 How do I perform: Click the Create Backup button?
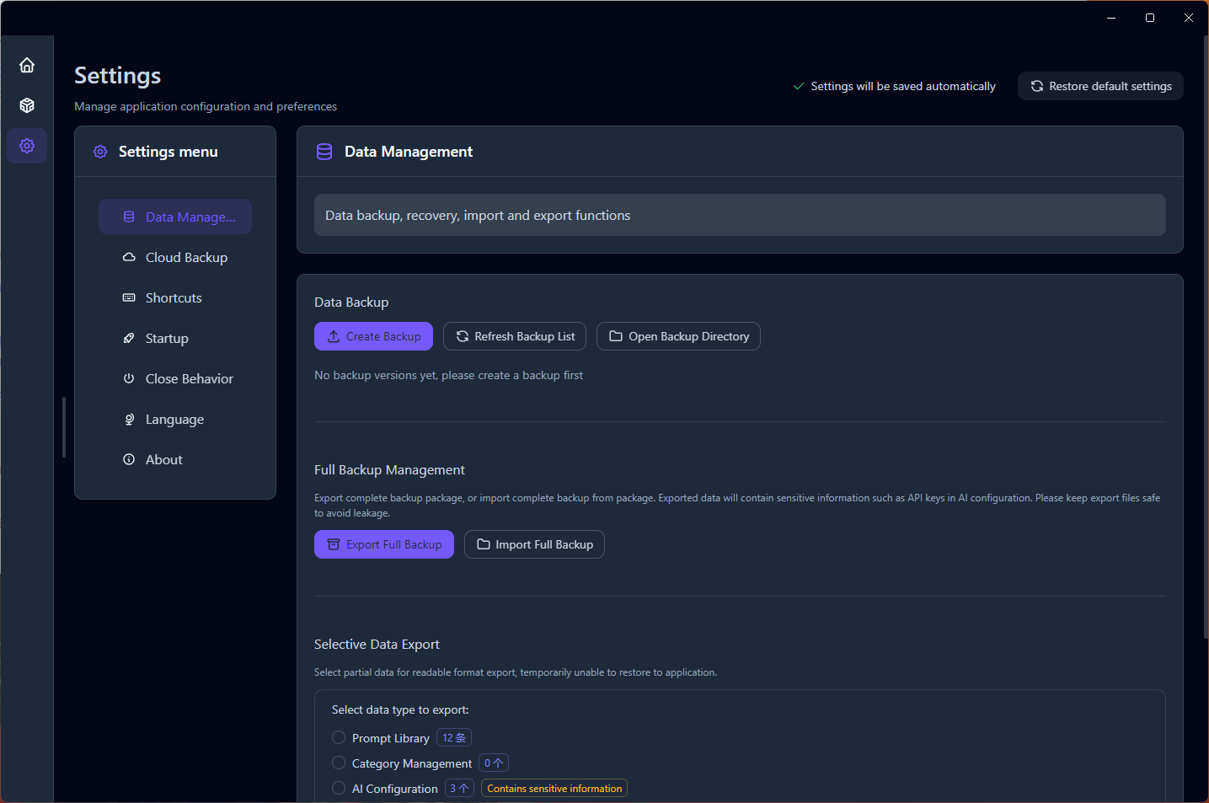tap(373, 335)
